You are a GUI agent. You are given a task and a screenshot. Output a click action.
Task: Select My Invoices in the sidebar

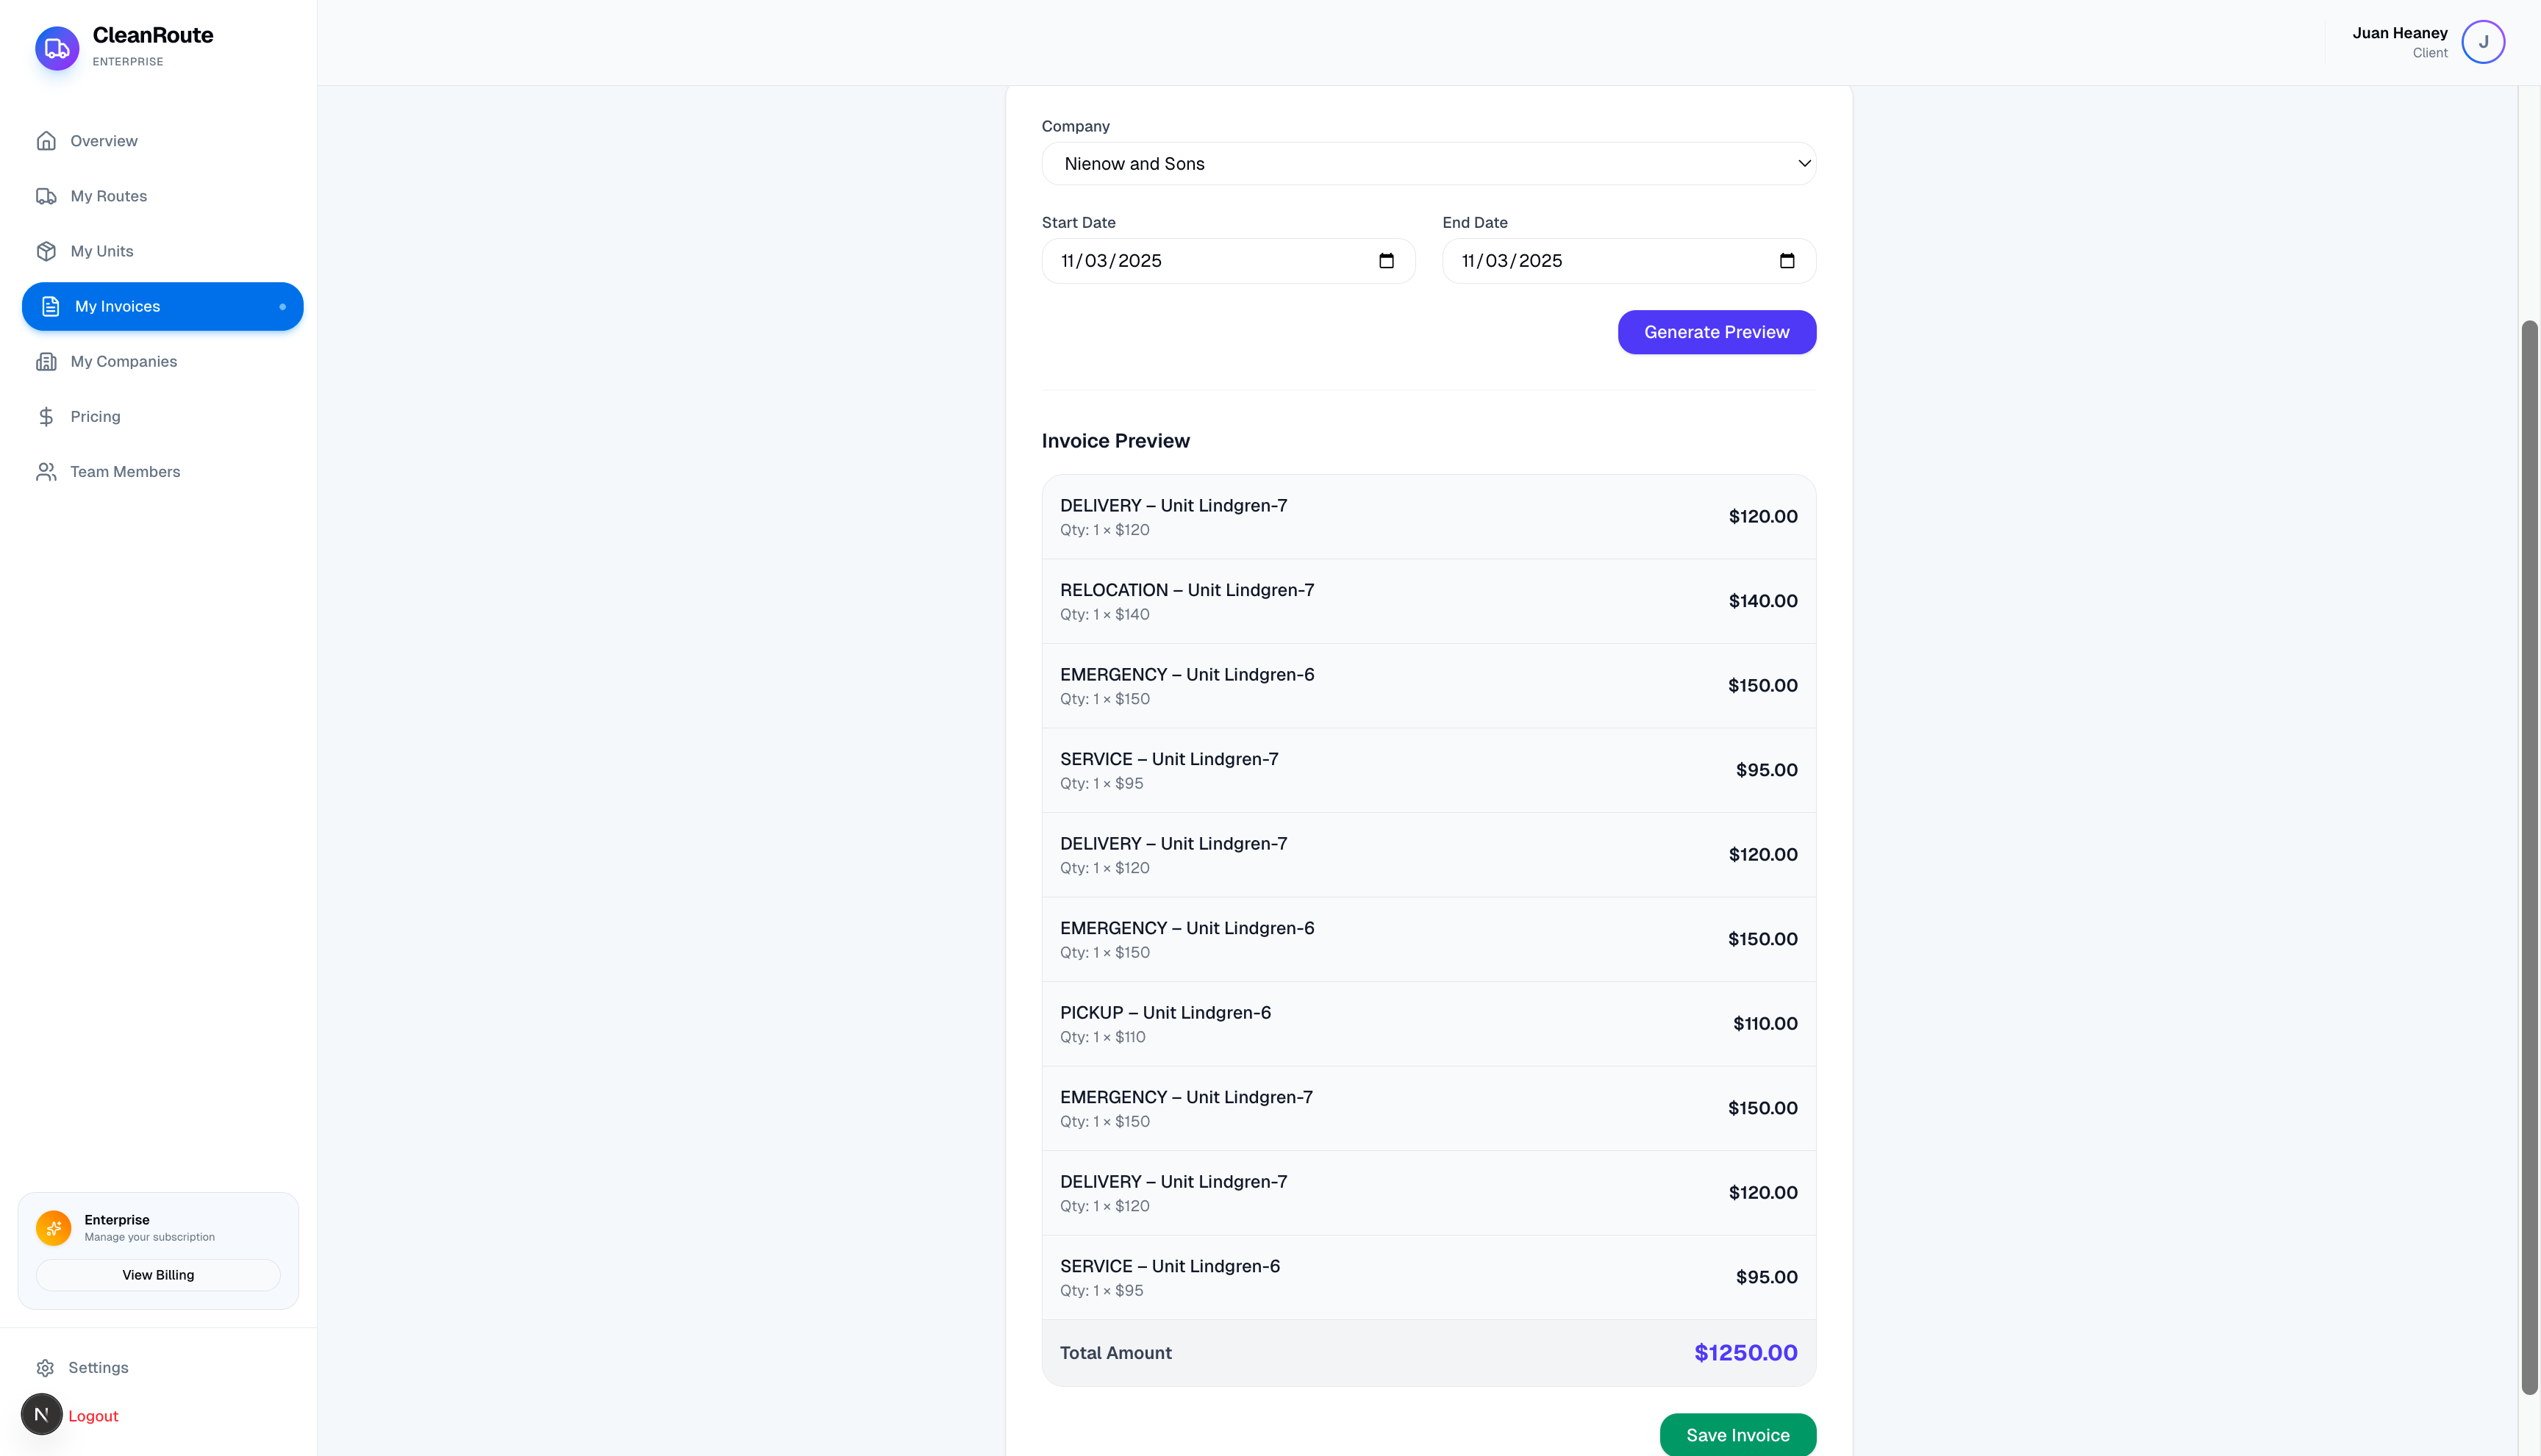tap(119, 306)
